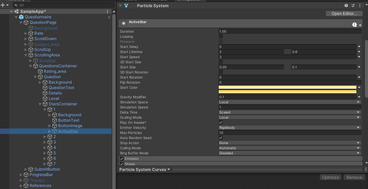Open the Stop Action dropdown
The height and width of the screenshot is (189, 368).
coord(290,143)
